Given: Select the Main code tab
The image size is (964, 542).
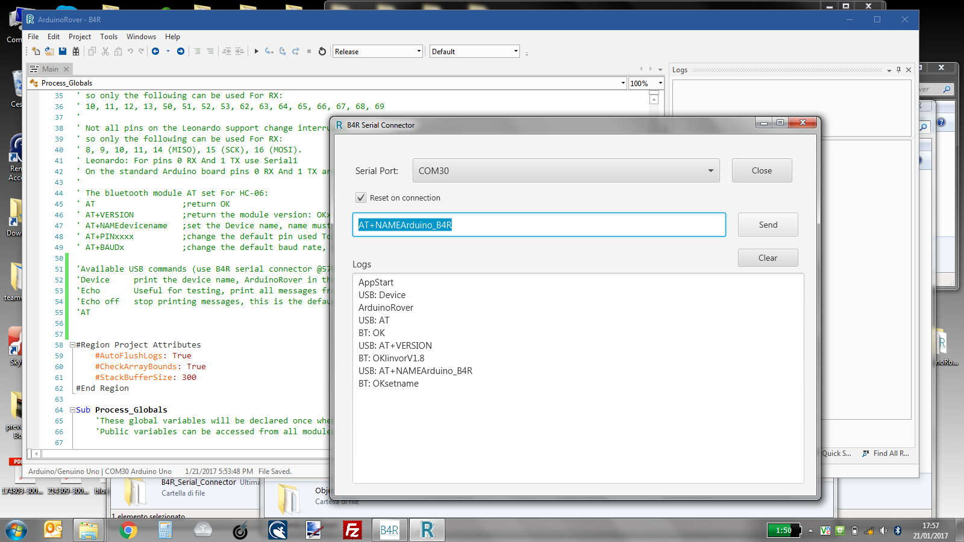Looking at the screenshot, I should coord(49,69).
